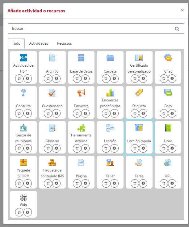Show info for Lección
Screen dimensions: 189x227
114,148
